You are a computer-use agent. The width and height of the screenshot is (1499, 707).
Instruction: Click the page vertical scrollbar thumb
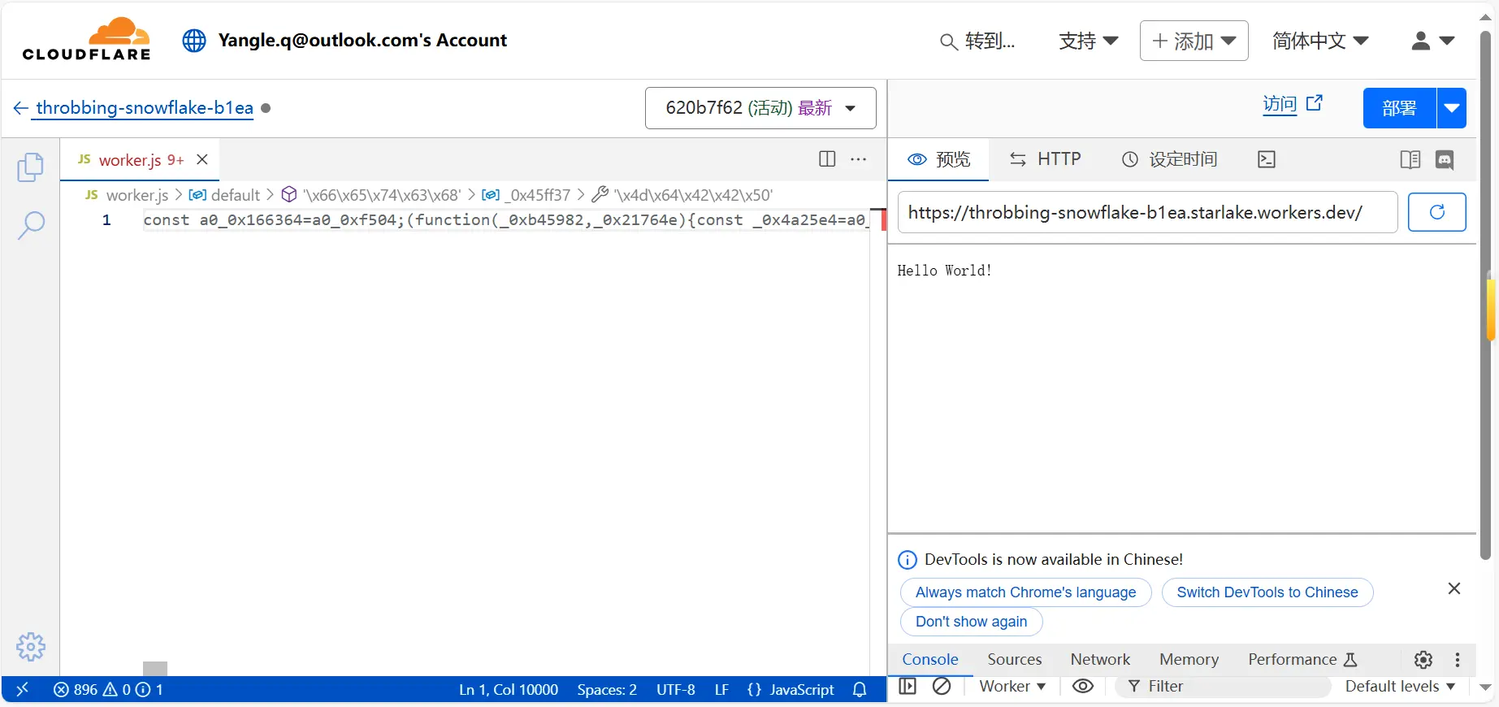coord(1486,294)
